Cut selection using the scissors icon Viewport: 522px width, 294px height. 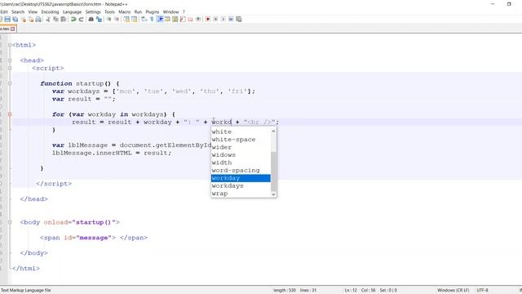48,20
